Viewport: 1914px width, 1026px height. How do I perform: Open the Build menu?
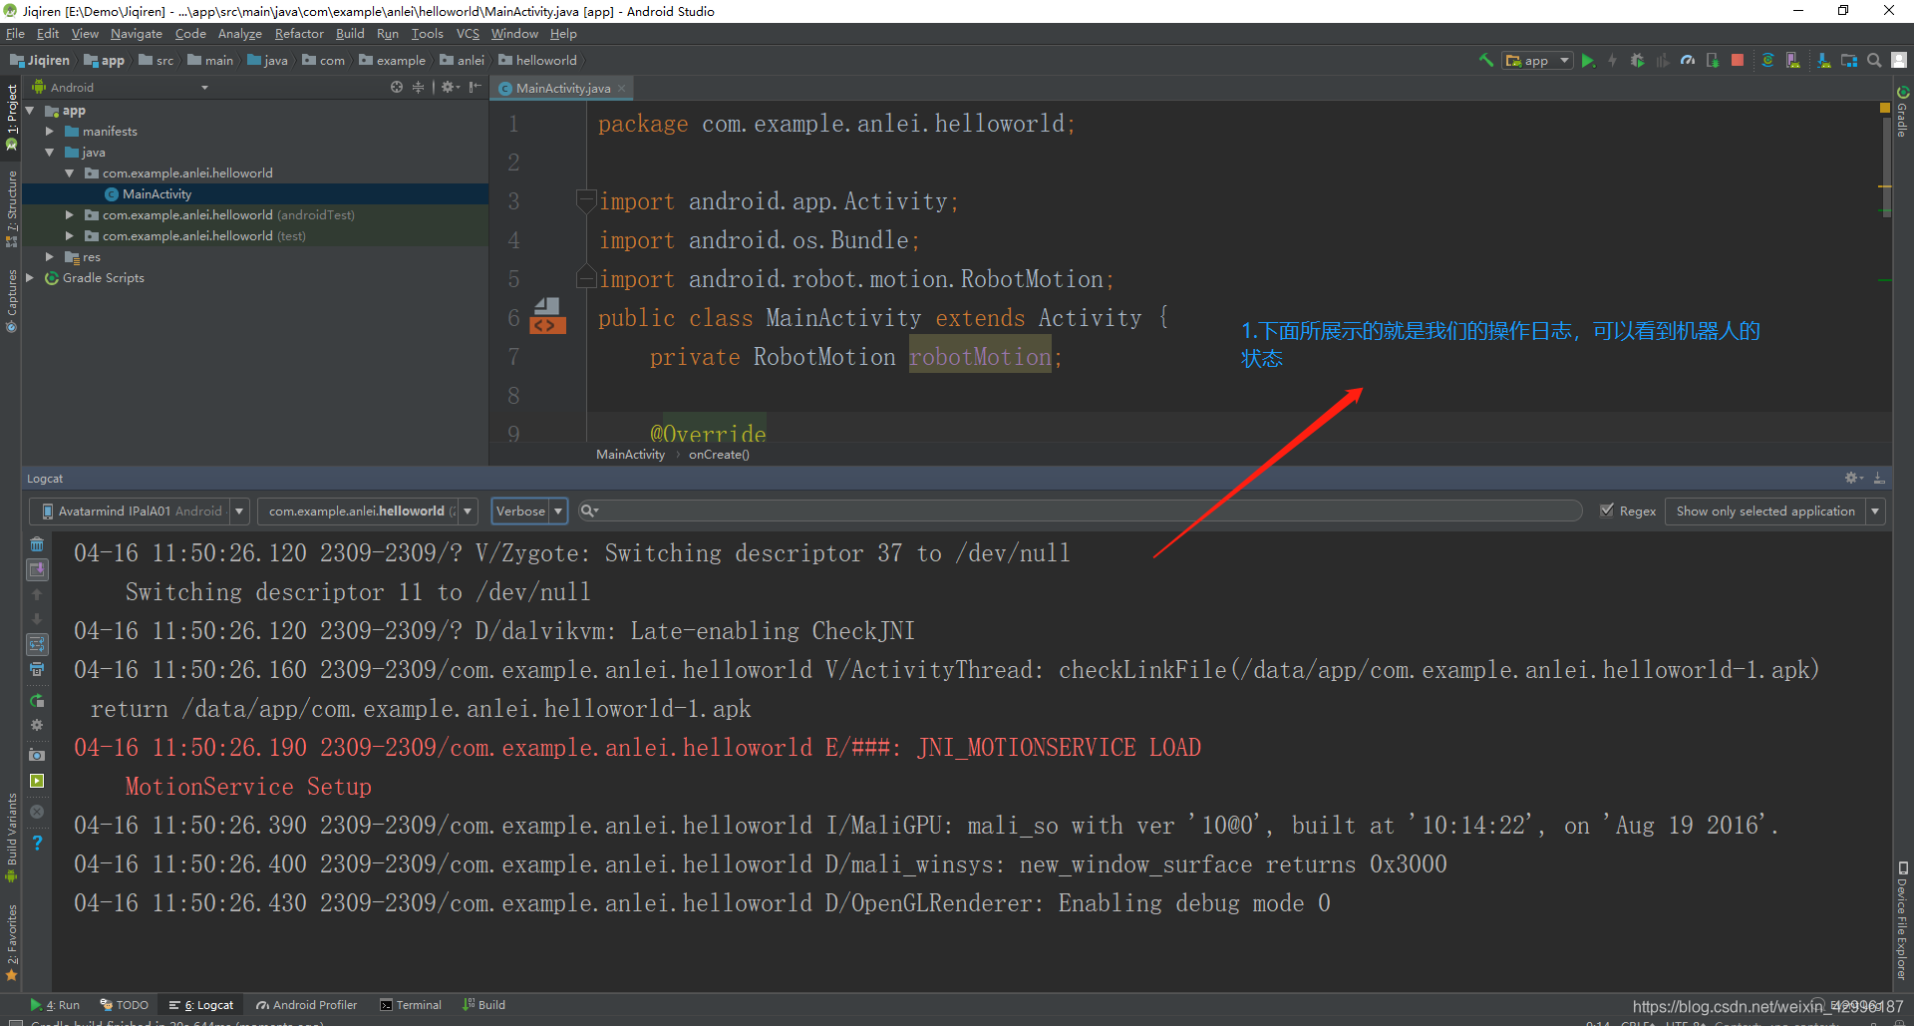pyautogui.click(x=350, y=33)
